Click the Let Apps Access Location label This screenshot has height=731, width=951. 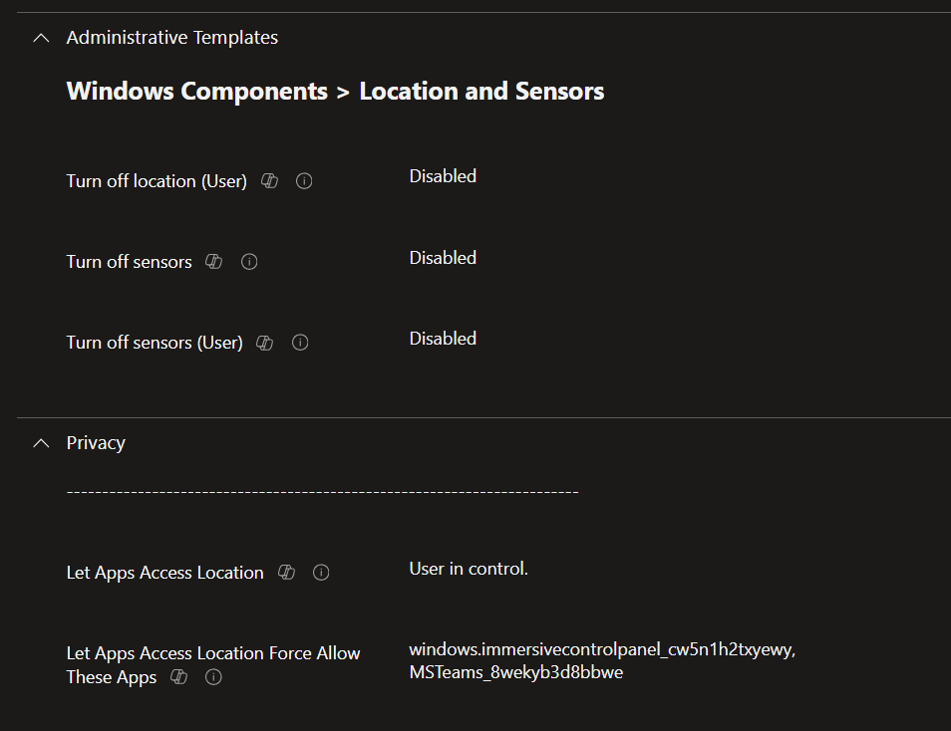164,573
